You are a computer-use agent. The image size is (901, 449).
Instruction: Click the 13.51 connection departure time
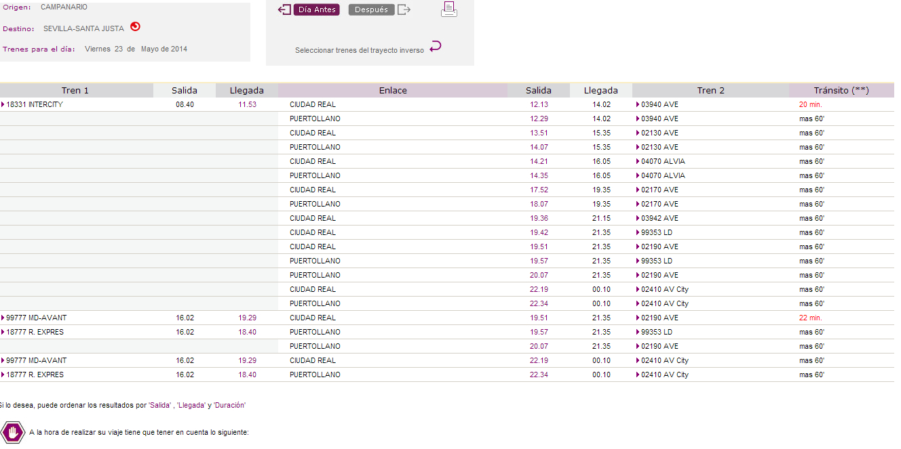[539, 133]
